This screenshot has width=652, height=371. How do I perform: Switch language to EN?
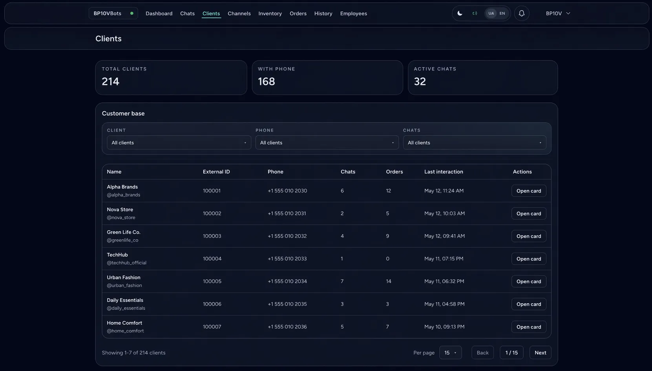coord(502,13)
